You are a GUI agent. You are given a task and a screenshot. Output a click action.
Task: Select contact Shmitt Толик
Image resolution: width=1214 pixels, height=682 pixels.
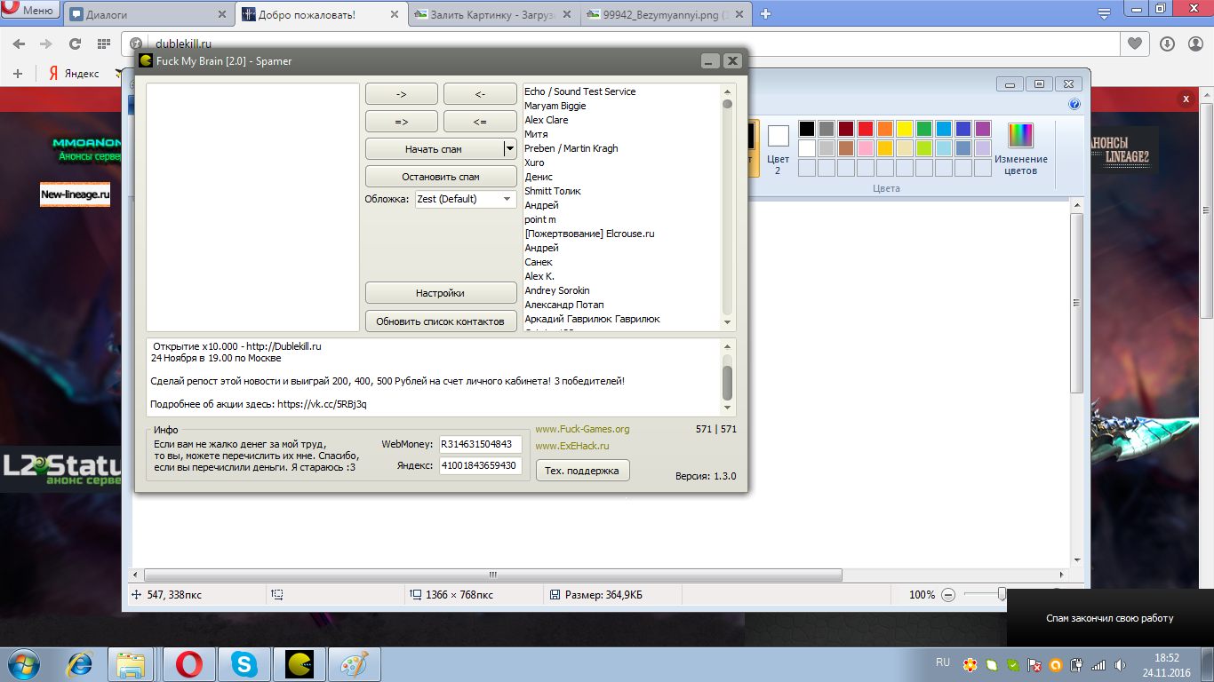[553, 191]
